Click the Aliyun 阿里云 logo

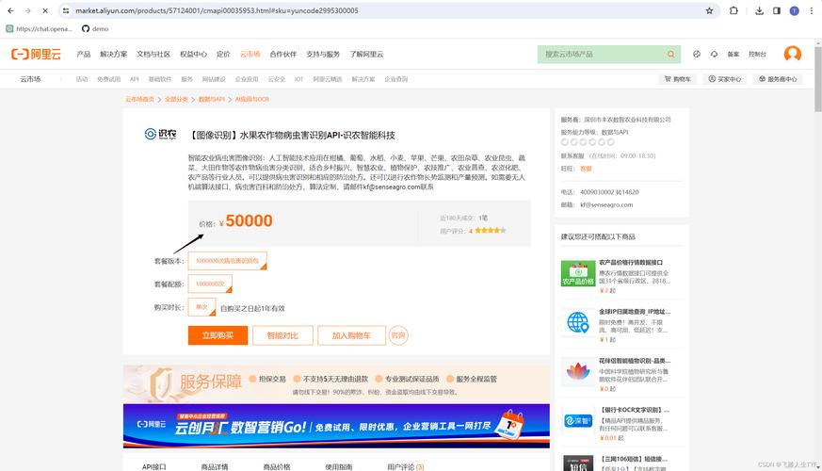[36, 54]
